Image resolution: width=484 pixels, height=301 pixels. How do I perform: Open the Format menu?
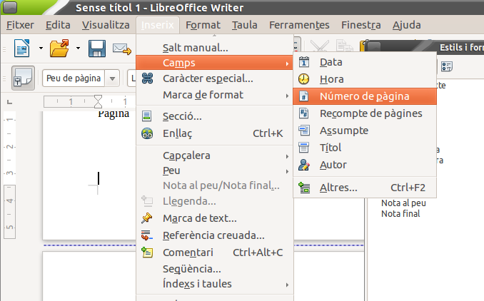tap(203, 25)
